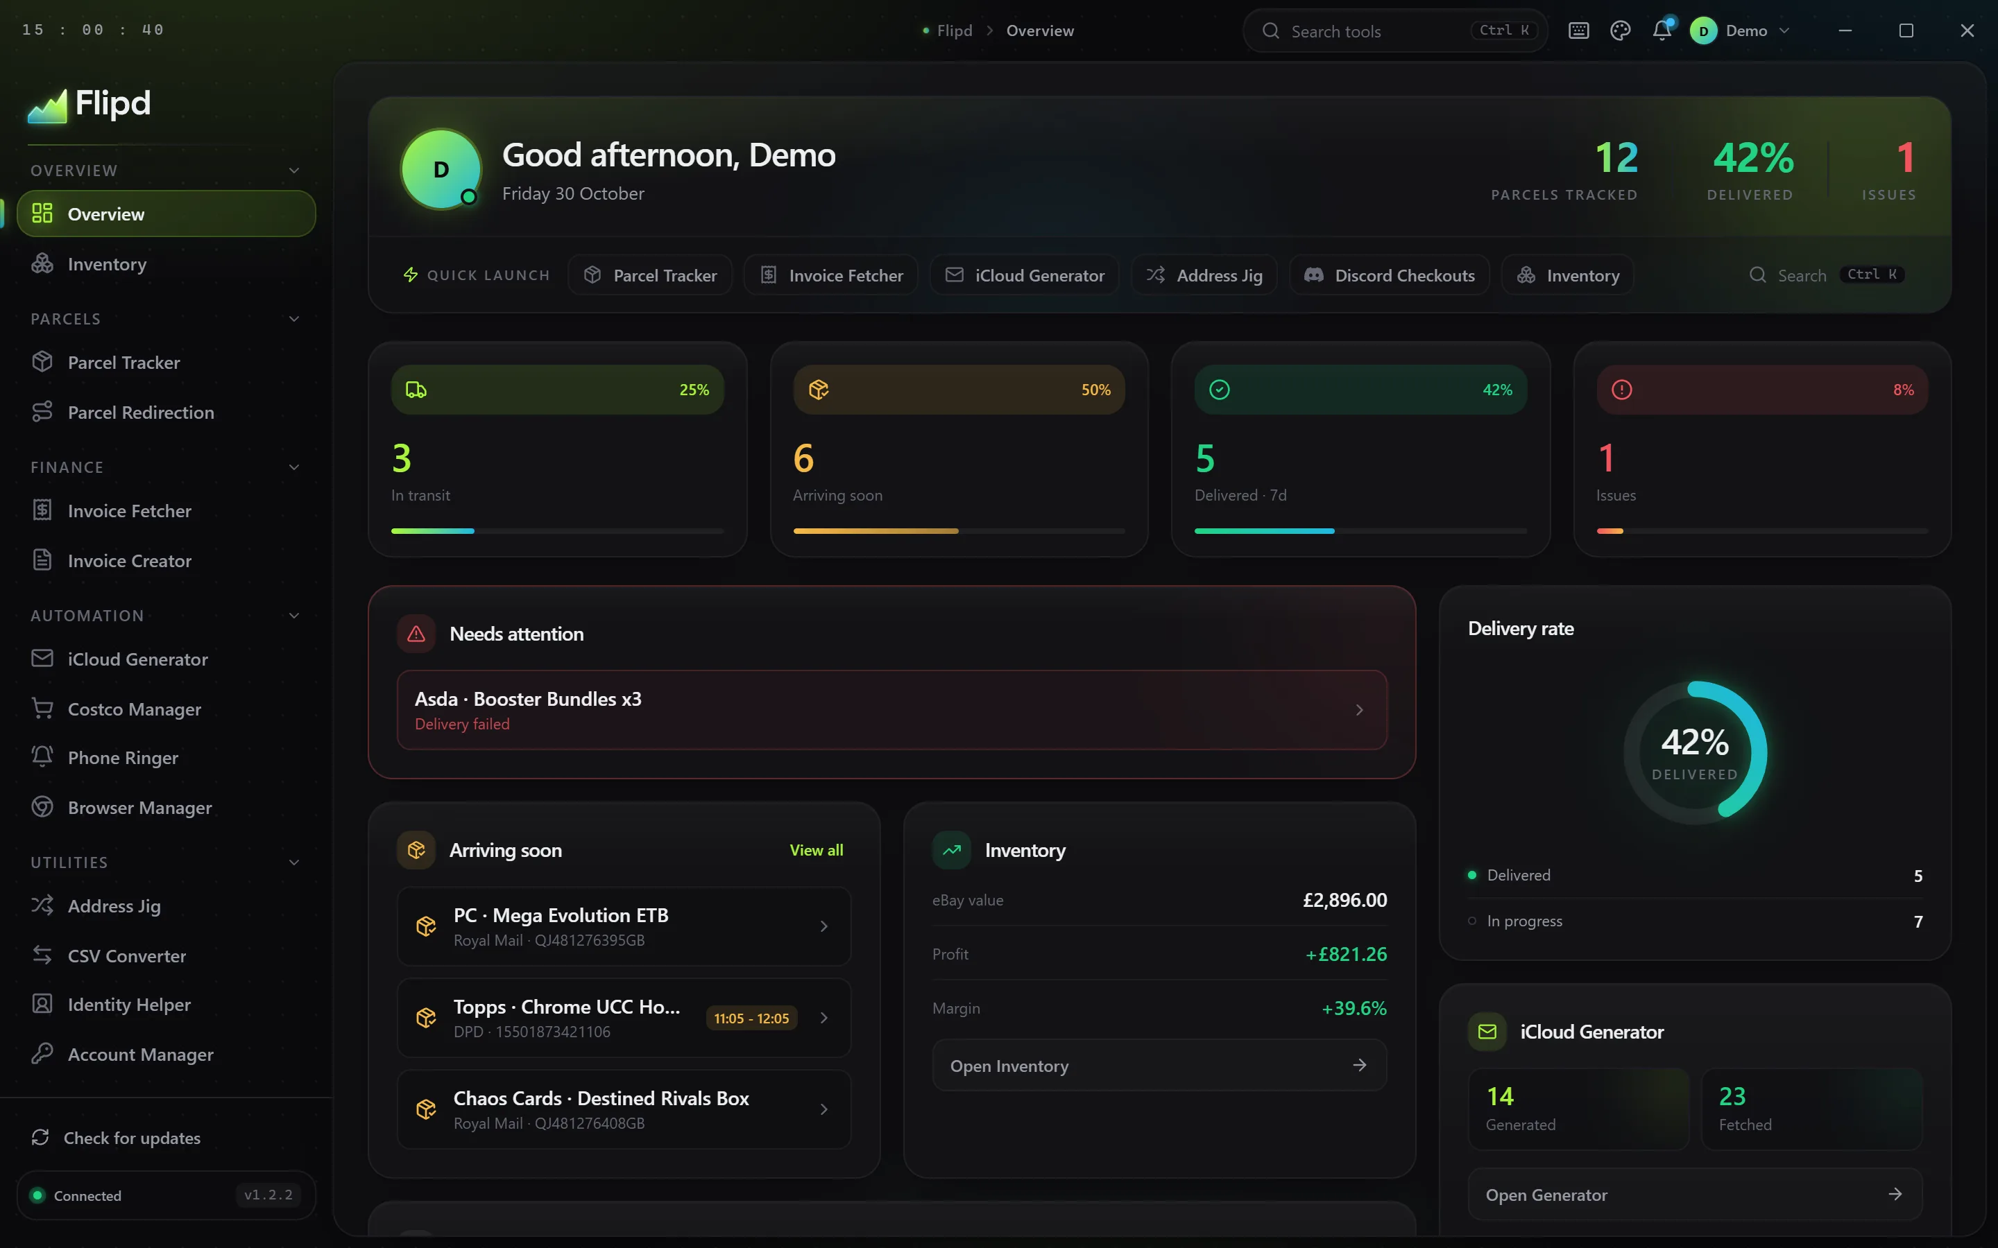Click the magnifier icon in Search tools field
This screenshot has height=1248, width=1998.
point(1271,31)
